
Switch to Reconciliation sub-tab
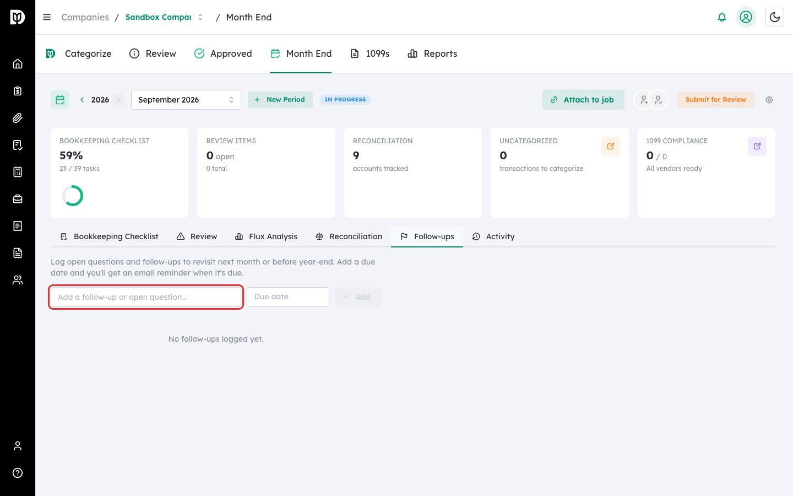(x=349, y=236)
